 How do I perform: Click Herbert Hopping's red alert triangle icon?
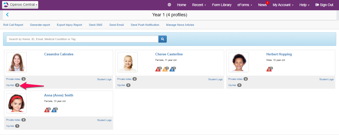click(269, 69)
